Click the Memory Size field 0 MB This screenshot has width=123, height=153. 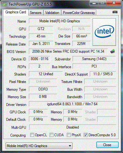click(43, 97)
